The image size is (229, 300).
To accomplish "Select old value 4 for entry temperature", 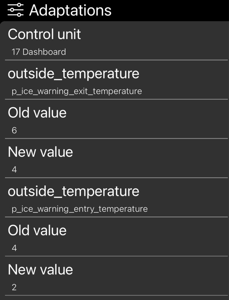I will [14, 248].
